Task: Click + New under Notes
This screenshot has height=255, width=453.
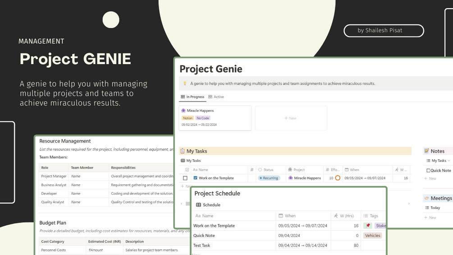Action: 430,178
